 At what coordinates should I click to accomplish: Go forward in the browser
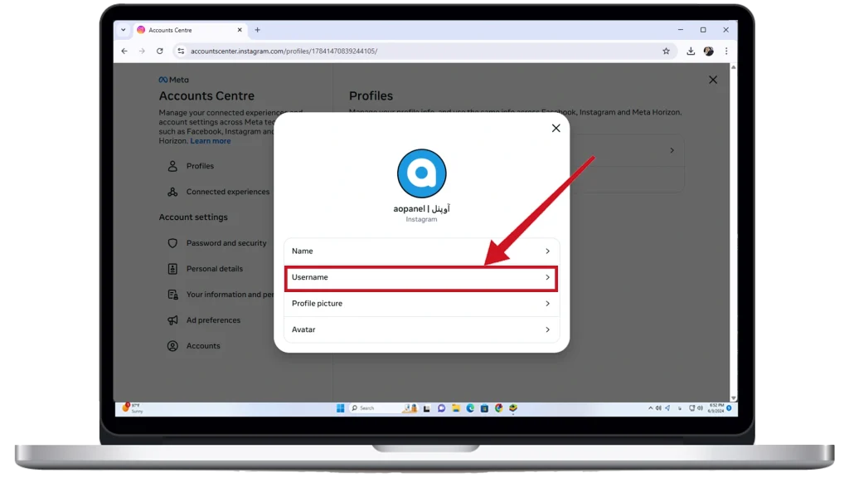point(142,51)
